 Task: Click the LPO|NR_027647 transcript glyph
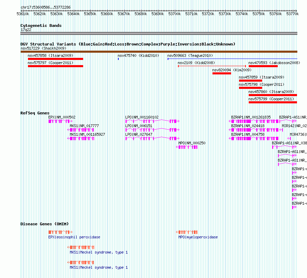click(x=152, y=138)
